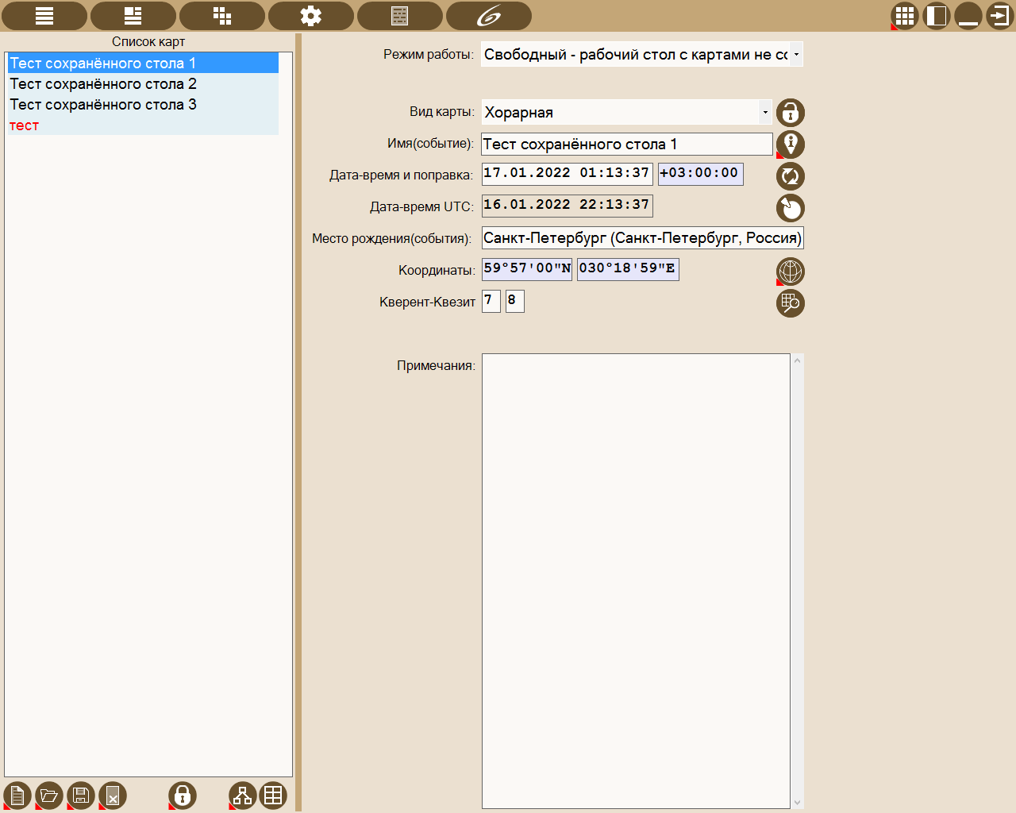Viewport: 1016px width, 813px height.
Task: Click the table grid icon below chart list
Action: (273, 795)
